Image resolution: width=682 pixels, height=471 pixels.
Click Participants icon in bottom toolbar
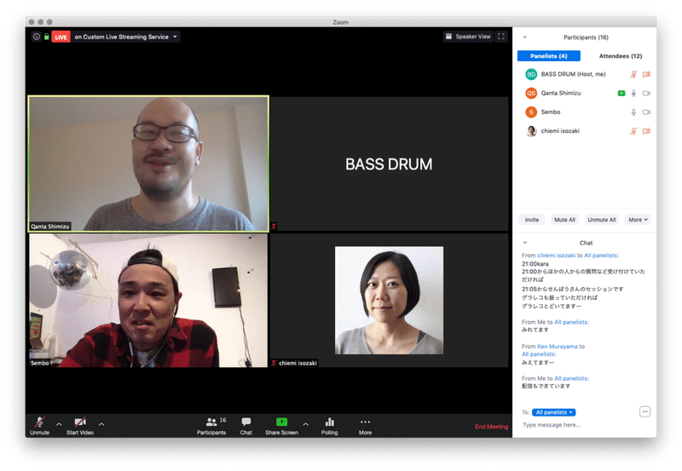click(x=211, y=426)
